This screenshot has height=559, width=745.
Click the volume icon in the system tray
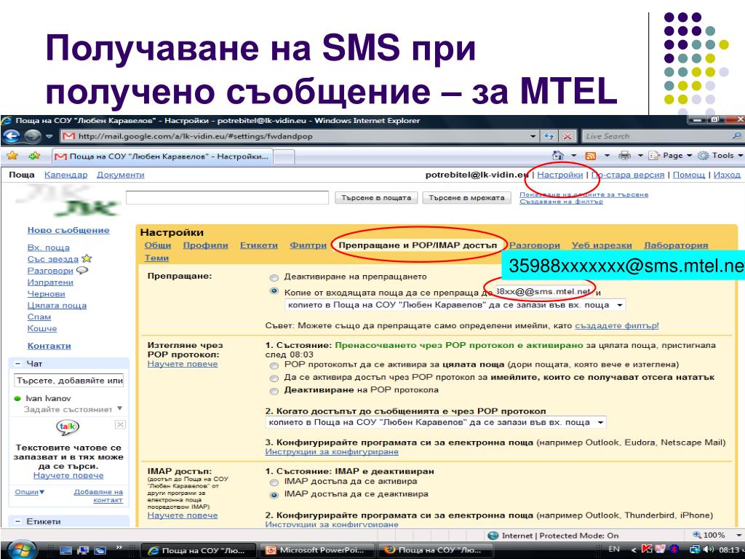tap(709, 550)
